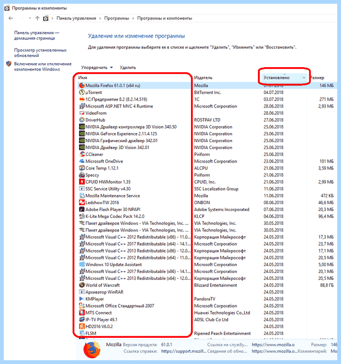Viewport: 341px width, 364px height.
Task: Click the World of Warcraft icon
Action: pyautogui.click(x=82, y=285)
